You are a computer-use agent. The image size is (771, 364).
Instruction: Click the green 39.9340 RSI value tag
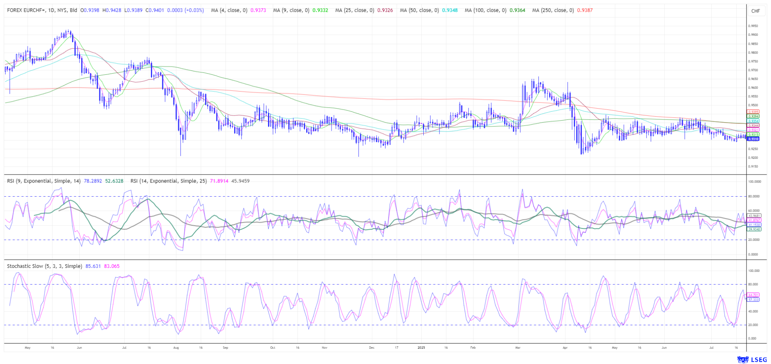pyautogui.click(x=754, y=229)
